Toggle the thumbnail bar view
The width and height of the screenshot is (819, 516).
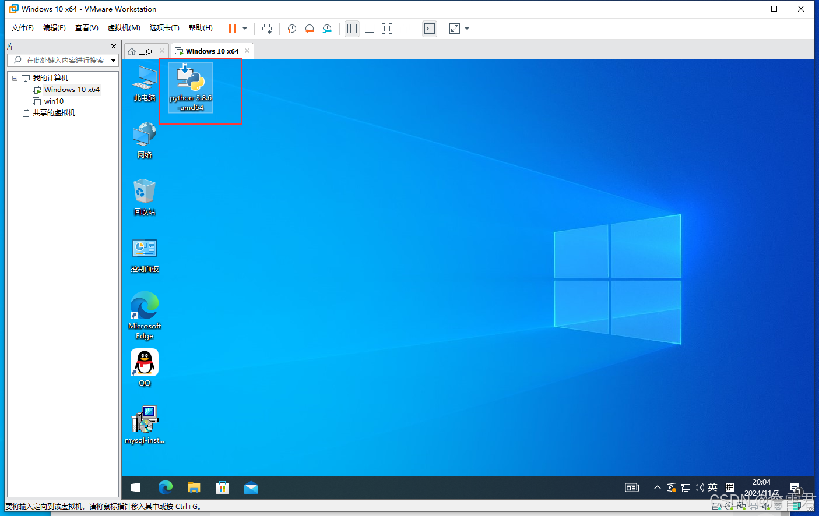370,29
